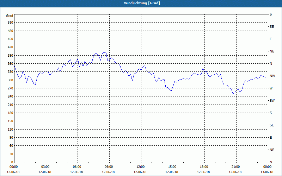
Task: Select the 480 value on the y-axis
Action: click(11, 31)
